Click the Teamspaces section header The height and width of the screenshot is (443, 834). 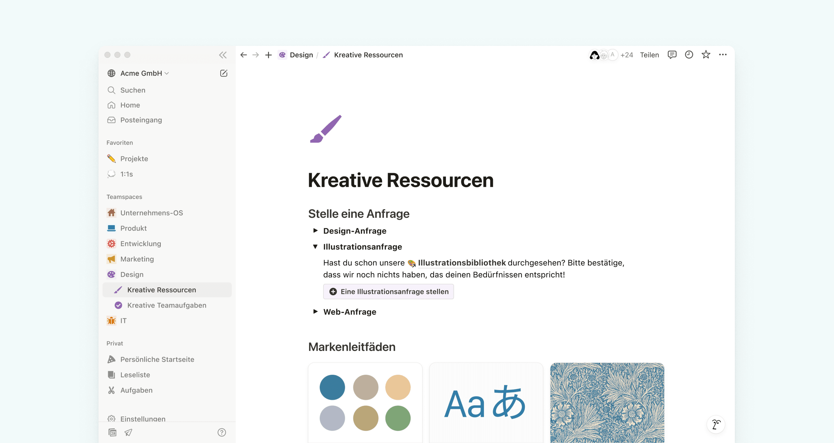(124, 197)
